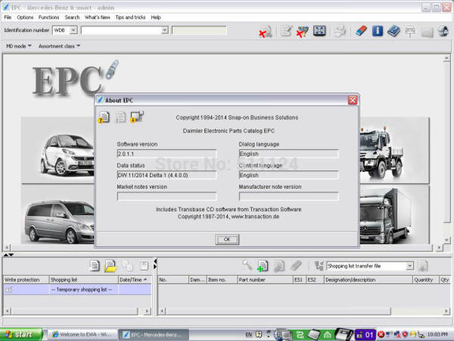Click the Market notes version empty field
Screen dimensions: 454x341
click(166, 196)
